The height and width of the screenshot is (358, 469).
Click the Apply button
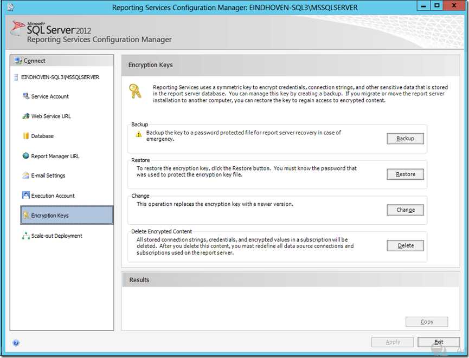(x=393, y=342)
